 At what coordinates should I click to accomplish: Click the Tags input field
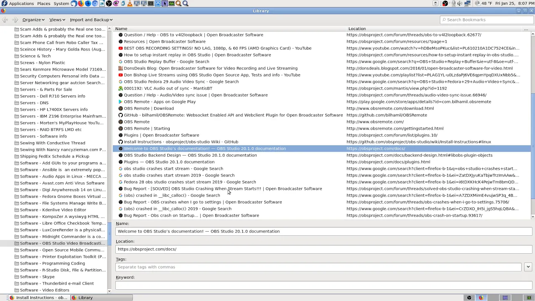(318, 267)
